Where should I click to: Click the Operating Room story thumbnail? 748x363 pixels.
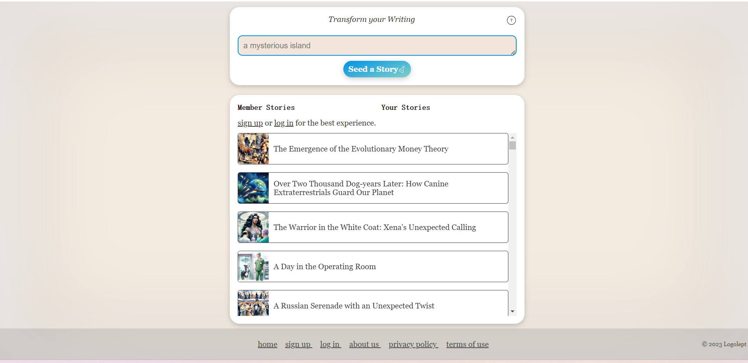pyautogui.click(x=253, y=266)
